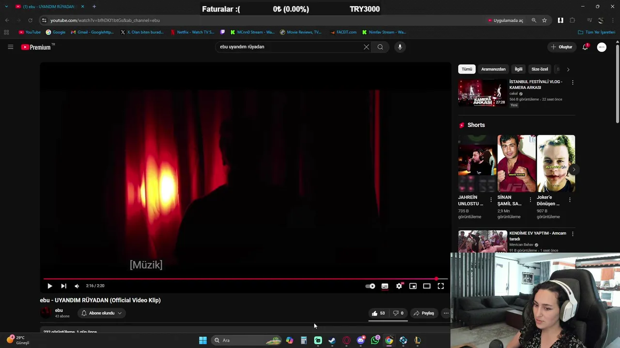
Task: Click the taskbar Ara search box
Action: tap(247, 340)
